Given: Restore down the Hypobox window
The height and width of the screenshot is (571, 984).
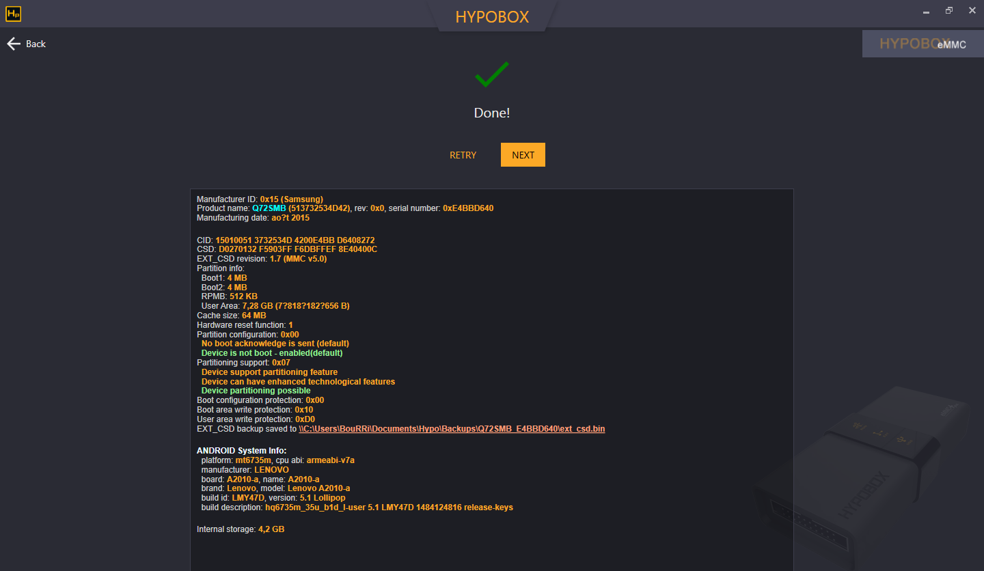Looking at the screenshot, I should 949,11.
